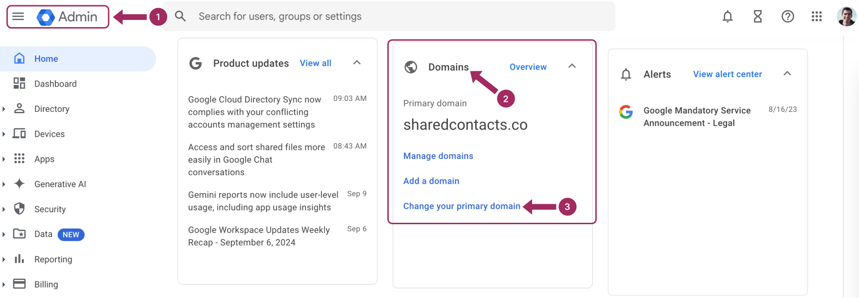Expand the Billing tree arrow
Viewport: 859px width, 298px height.
pyautogui.click(x=4, y=284)
